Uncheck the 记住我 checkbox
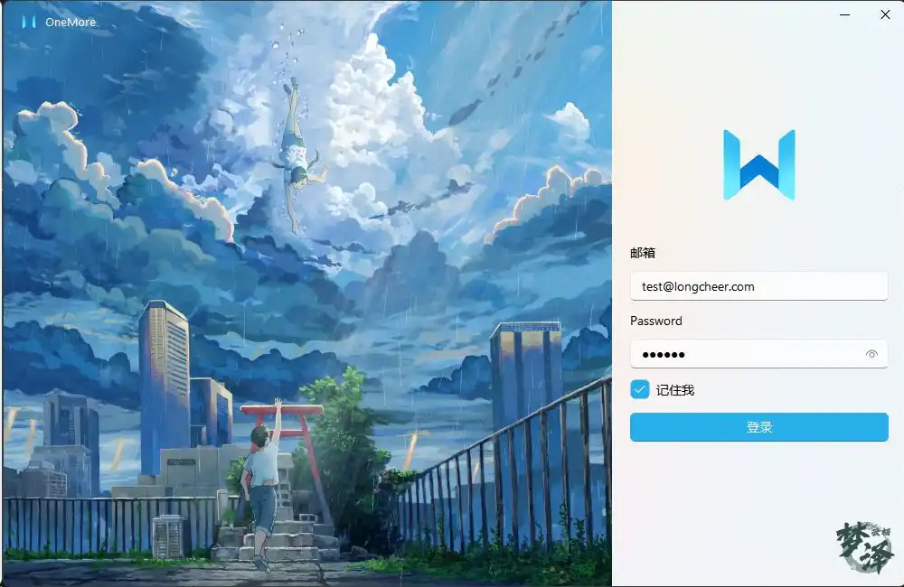Viewport: 904px width, 587px height. tap(639, 390)
